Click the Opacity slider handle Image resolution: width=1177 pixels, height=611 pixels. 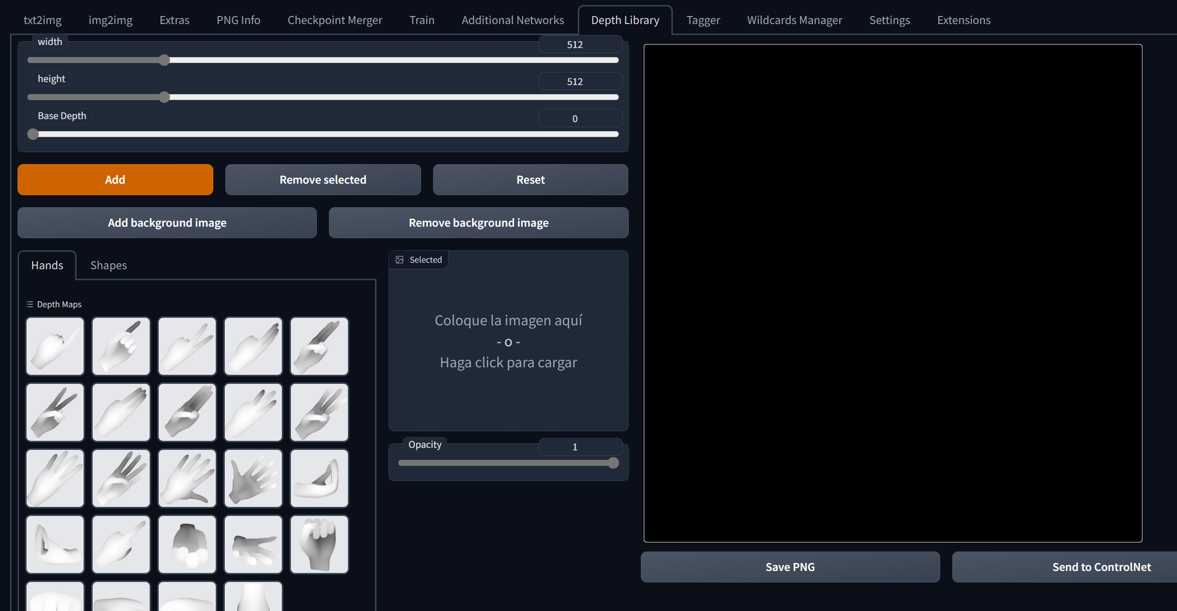point(613,463)
